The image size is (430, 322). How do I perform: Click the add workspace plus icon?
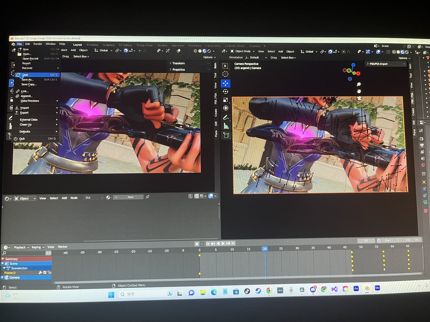tap(265, 46)
